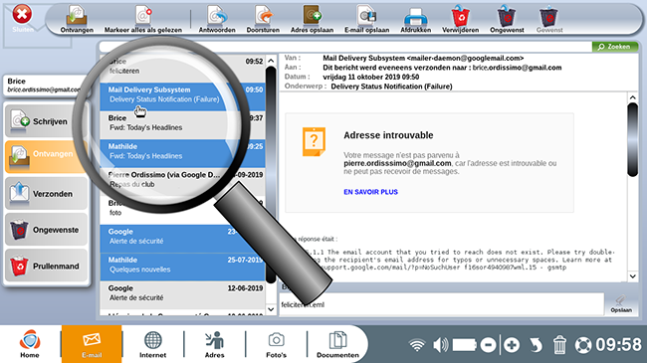Open Google Alerte de sécurité email dated 12-06-2019
647x363 pixels.
(182, 295)
